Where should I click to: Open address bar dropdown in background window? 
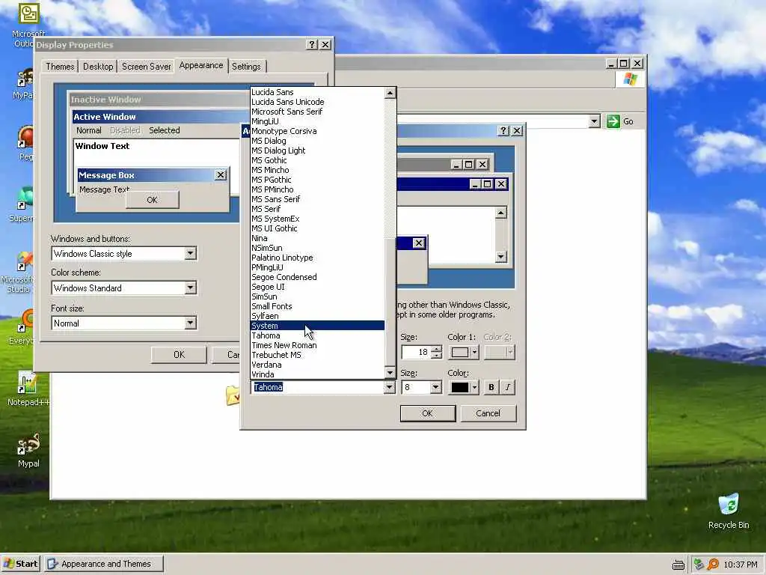coord(594,121)
